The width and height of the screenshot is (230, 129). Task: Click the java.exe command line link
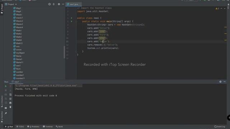point(49,86)
